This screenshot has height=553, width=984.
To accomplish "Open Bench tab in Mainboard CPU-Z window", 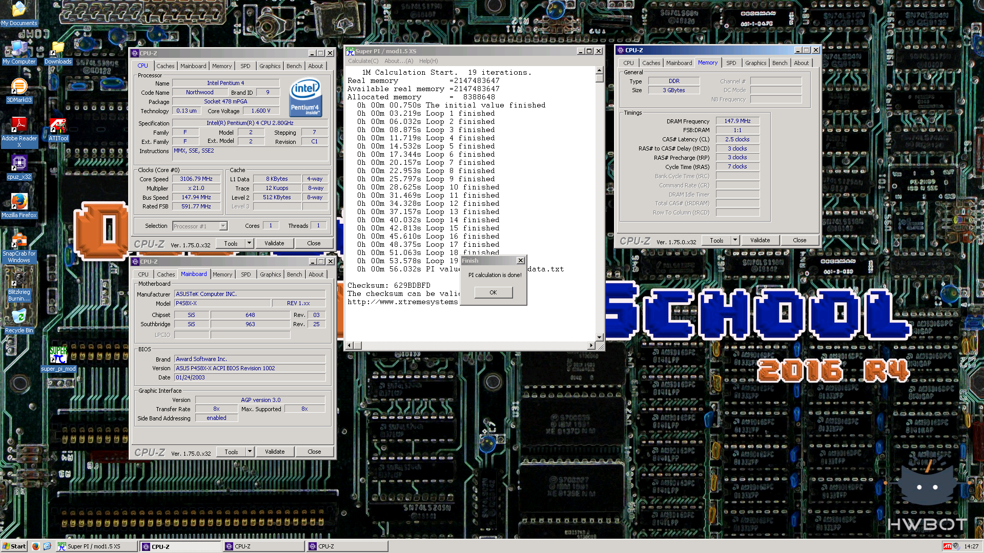I will [x=294, y=274].
